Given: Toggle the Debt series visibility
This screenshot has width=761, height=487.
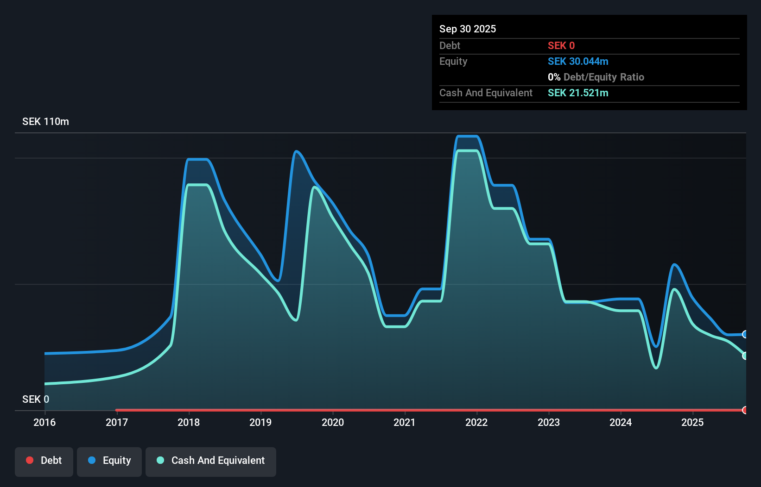Looking at the screenshot, I should pyautogui.click(x=44, y=461).
